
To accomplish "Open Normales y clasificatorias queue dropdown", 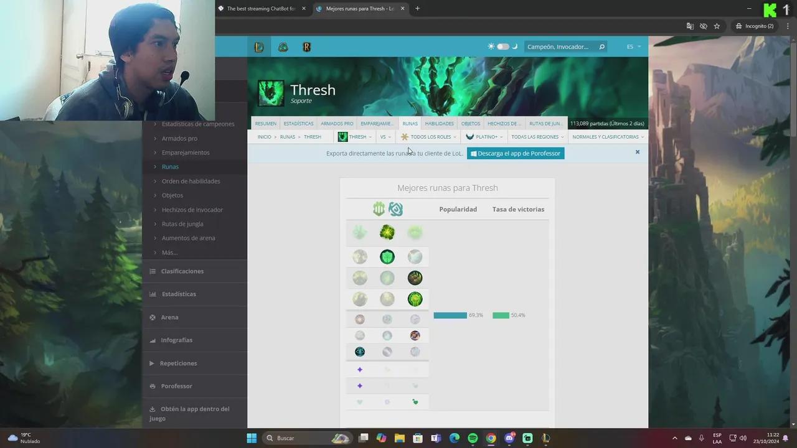I will tap(608, 137).
